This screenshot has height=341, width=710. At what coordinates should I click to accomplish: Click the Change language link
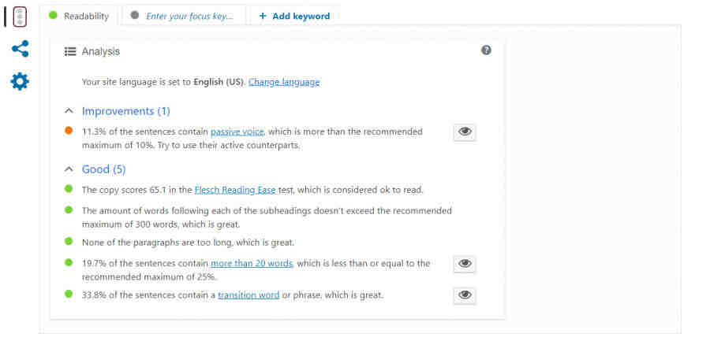coord(284,82)
